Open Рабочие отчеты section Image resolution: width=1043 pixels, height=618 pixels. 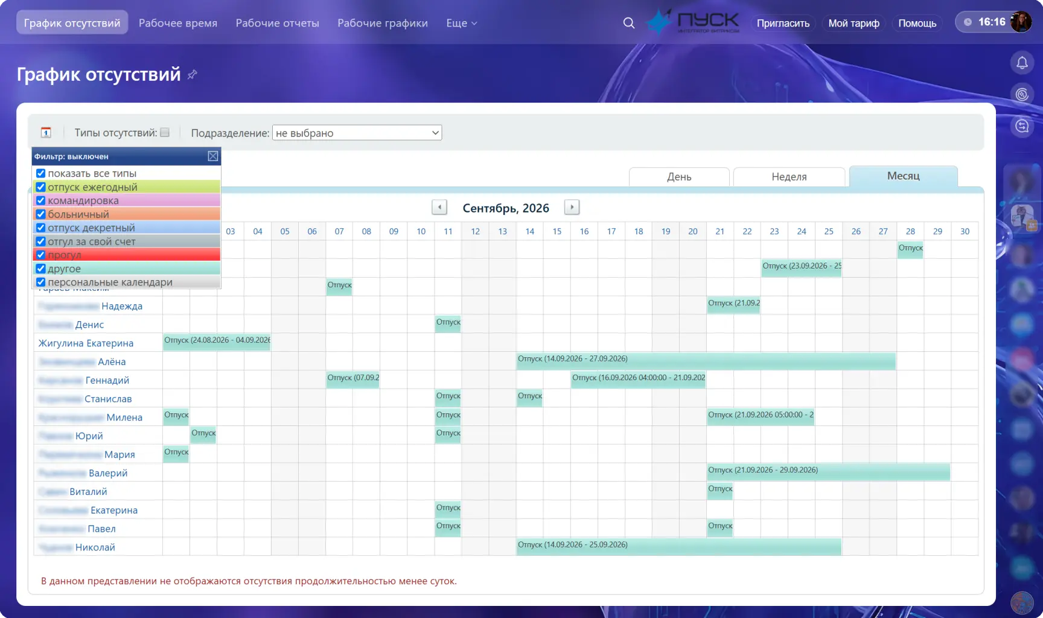277,23
